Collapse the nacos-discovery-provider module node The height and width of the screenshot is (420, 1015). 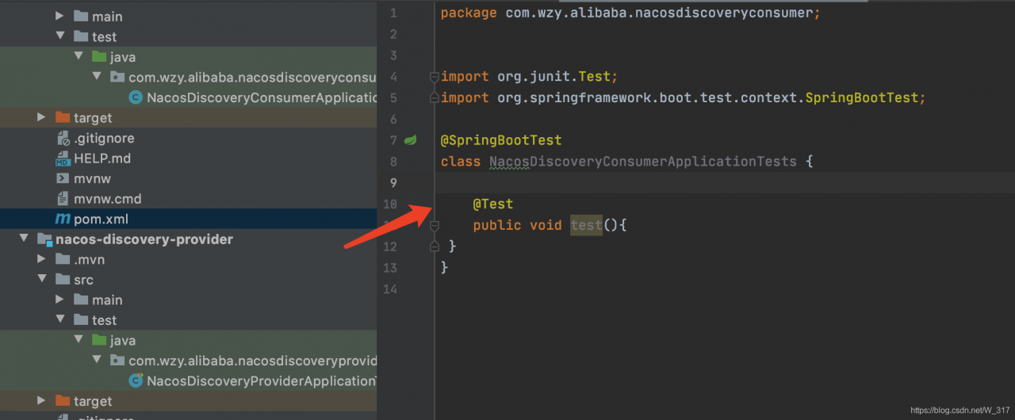click(x=23, y=239)
